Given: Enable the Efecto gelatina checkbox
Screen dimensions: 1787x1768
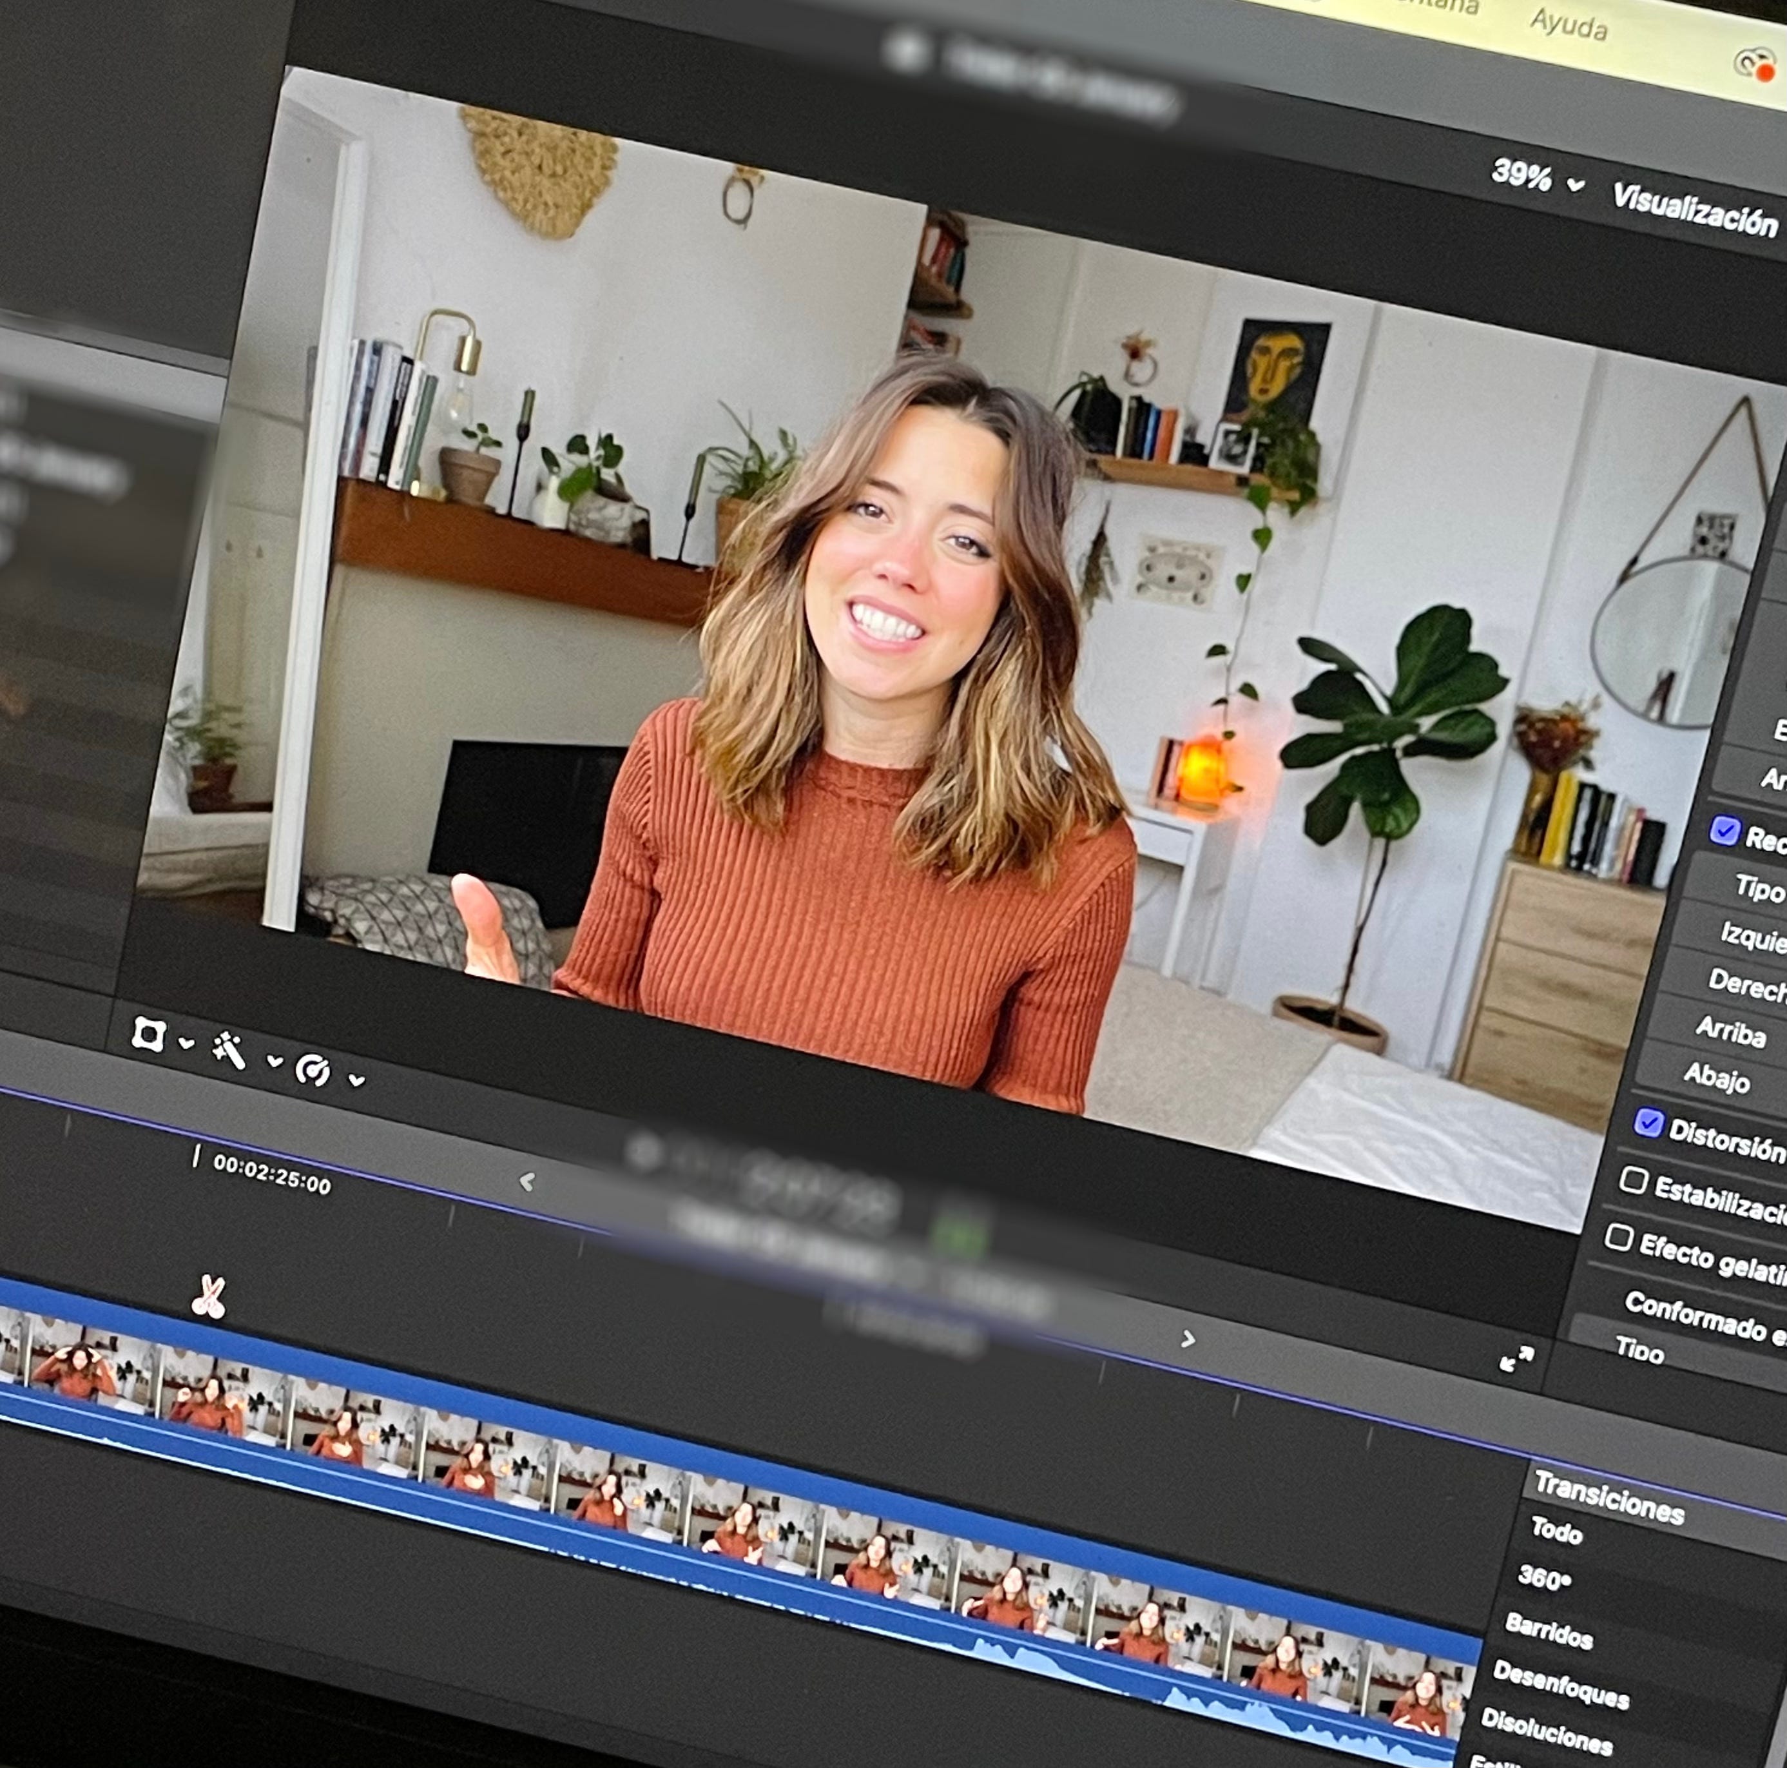Looking at the screenshot, I should (1619, 1237).
